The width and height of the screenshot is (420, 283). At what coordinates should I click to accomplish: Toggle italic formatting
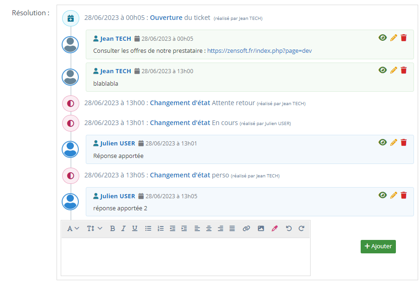(x=123, y=228)
